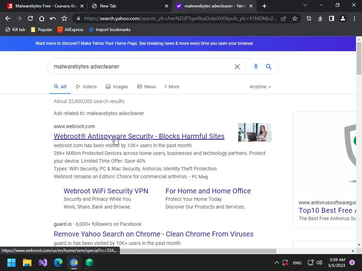
Task: Open the user profile menu
Action: tap(343, 18)
